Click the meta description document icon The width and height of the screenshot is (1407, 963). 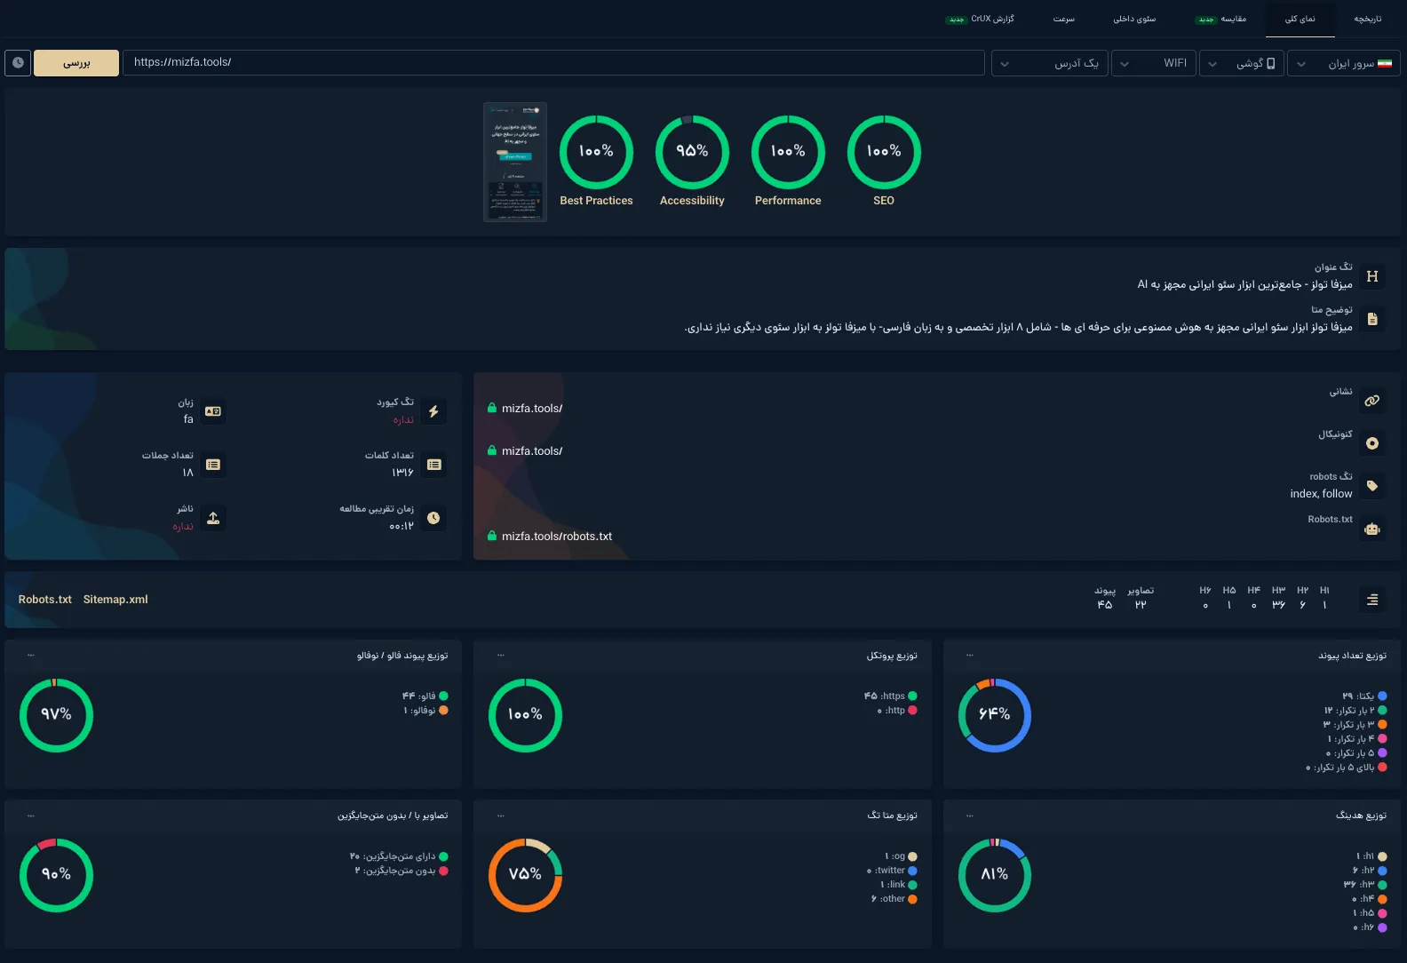pyautogui.click(x=1372, y=319)
